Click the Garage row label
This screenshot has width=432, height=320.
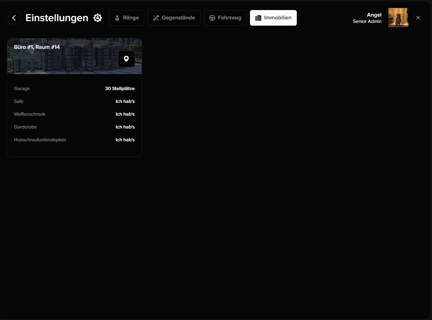22,89
